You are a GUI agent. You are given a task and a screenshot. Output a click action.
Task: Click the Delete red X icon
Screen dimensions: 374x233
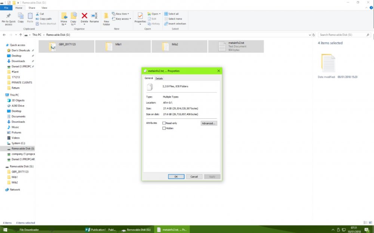pyautogui.click(x=84, y=16)
